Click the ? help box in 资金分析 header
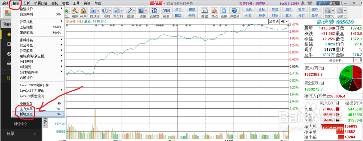This screenshot has height=141, width=363. click(356, 60)
